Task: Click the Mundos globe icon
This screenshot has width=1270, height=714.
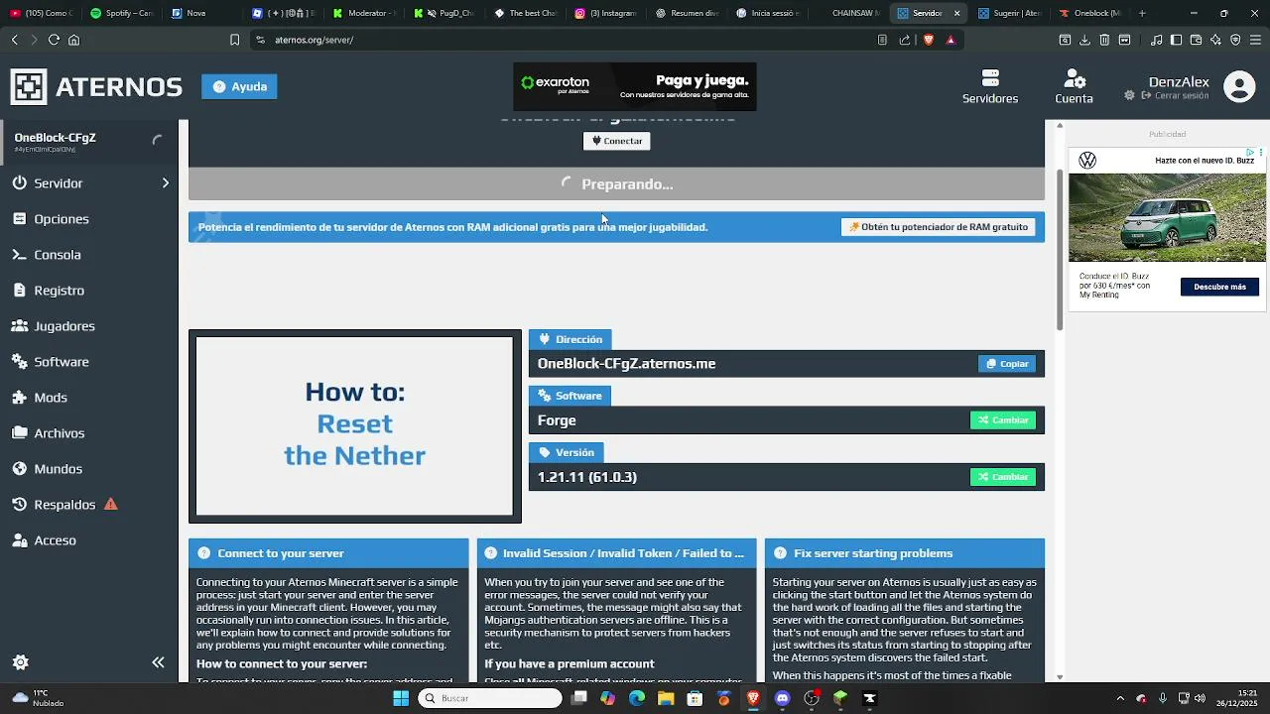Action: pos(19,469)
